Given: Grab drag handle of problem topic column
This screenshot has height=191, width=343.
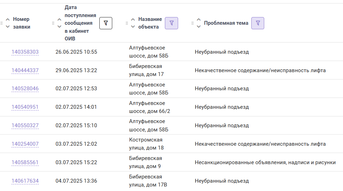Looking at the screenshot, I should pyautogui.click(x=192, y=23).
